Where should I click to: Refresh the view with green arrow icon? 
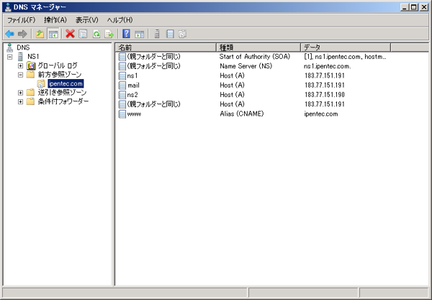96,34
